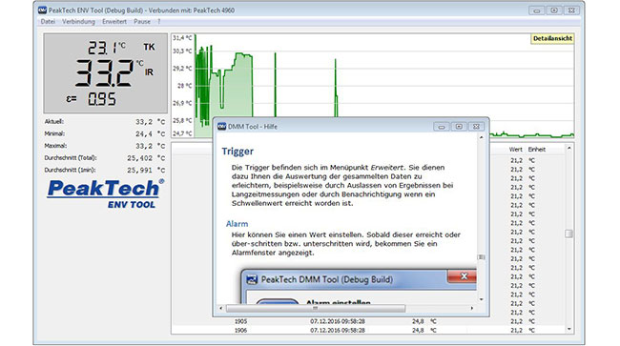Click the Trigger heading in the help window
Image resolution: width=620 pixels, height=346 pixels.
tap(238, 152)
